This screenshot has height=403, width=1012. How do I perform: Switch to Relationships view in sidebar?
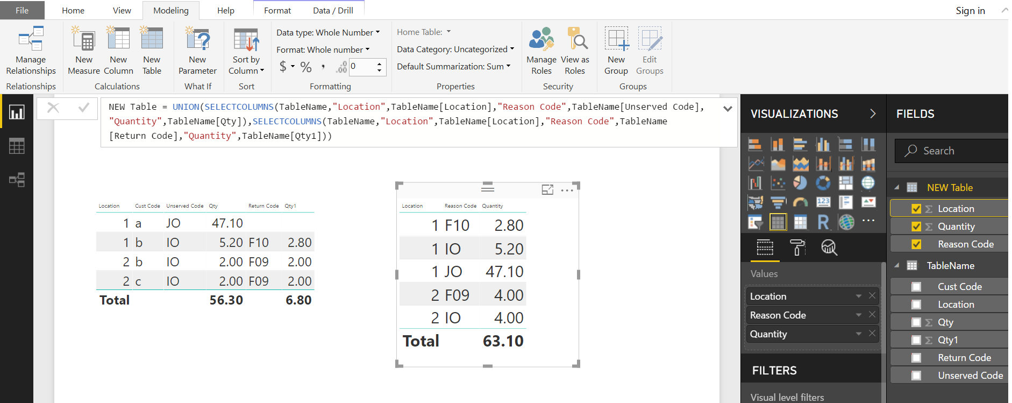[x=17, y=180]
